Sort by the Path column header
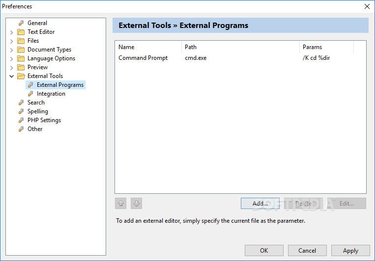 241,47
